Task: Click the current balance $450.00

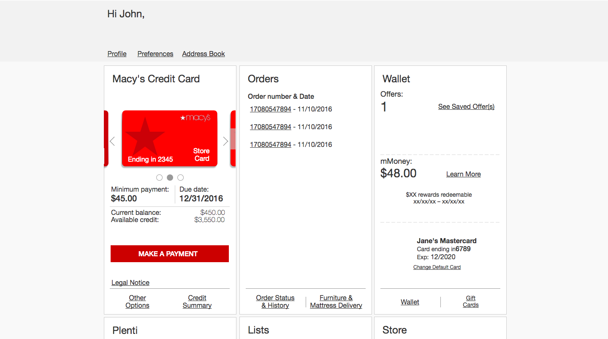Action: [213, 212]
